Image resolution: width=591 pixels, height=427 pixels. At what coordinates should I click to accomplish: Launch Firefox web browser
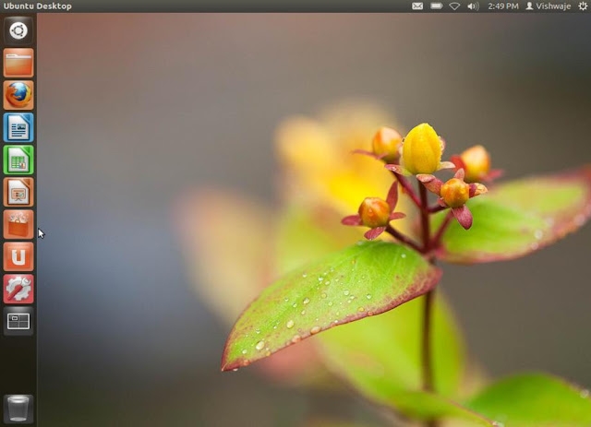click(18, 95)
